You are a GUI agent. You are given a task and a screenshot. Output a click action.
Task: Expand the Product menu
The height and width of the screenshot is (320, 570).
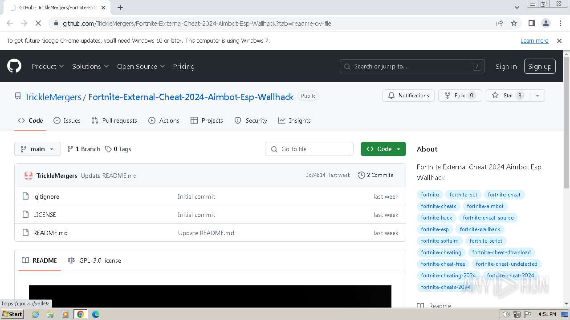click(48, 66)
